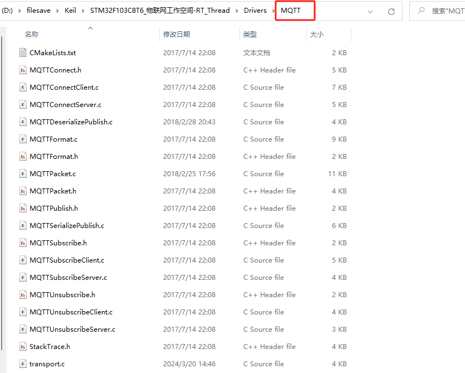Click the MQTTConnect.h header file icon
Viewport: 465px width, 373px height.
pyautogui.click(x=23, y=70)
